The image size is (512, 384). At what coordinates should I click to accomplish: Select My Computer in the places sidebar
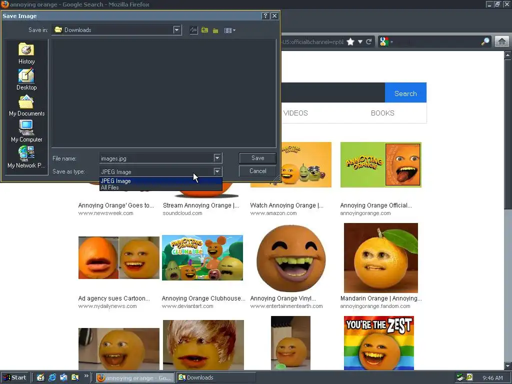point(26,131)
